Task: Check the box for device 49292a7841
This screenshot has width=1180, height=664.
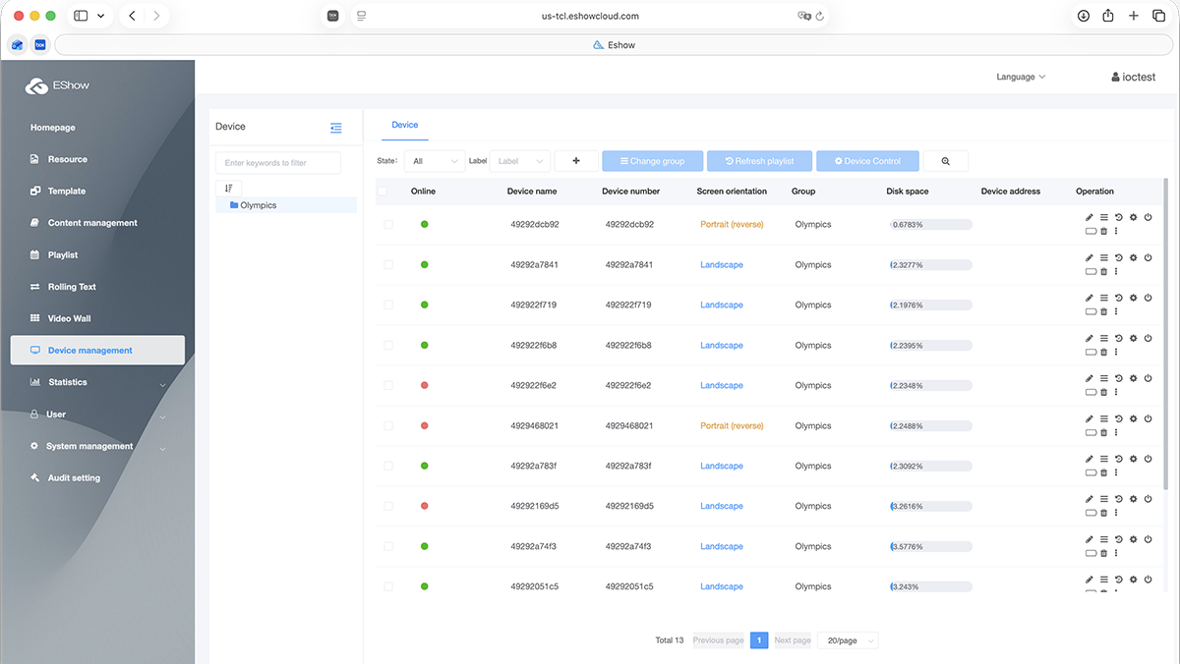Action: [388, 265]
